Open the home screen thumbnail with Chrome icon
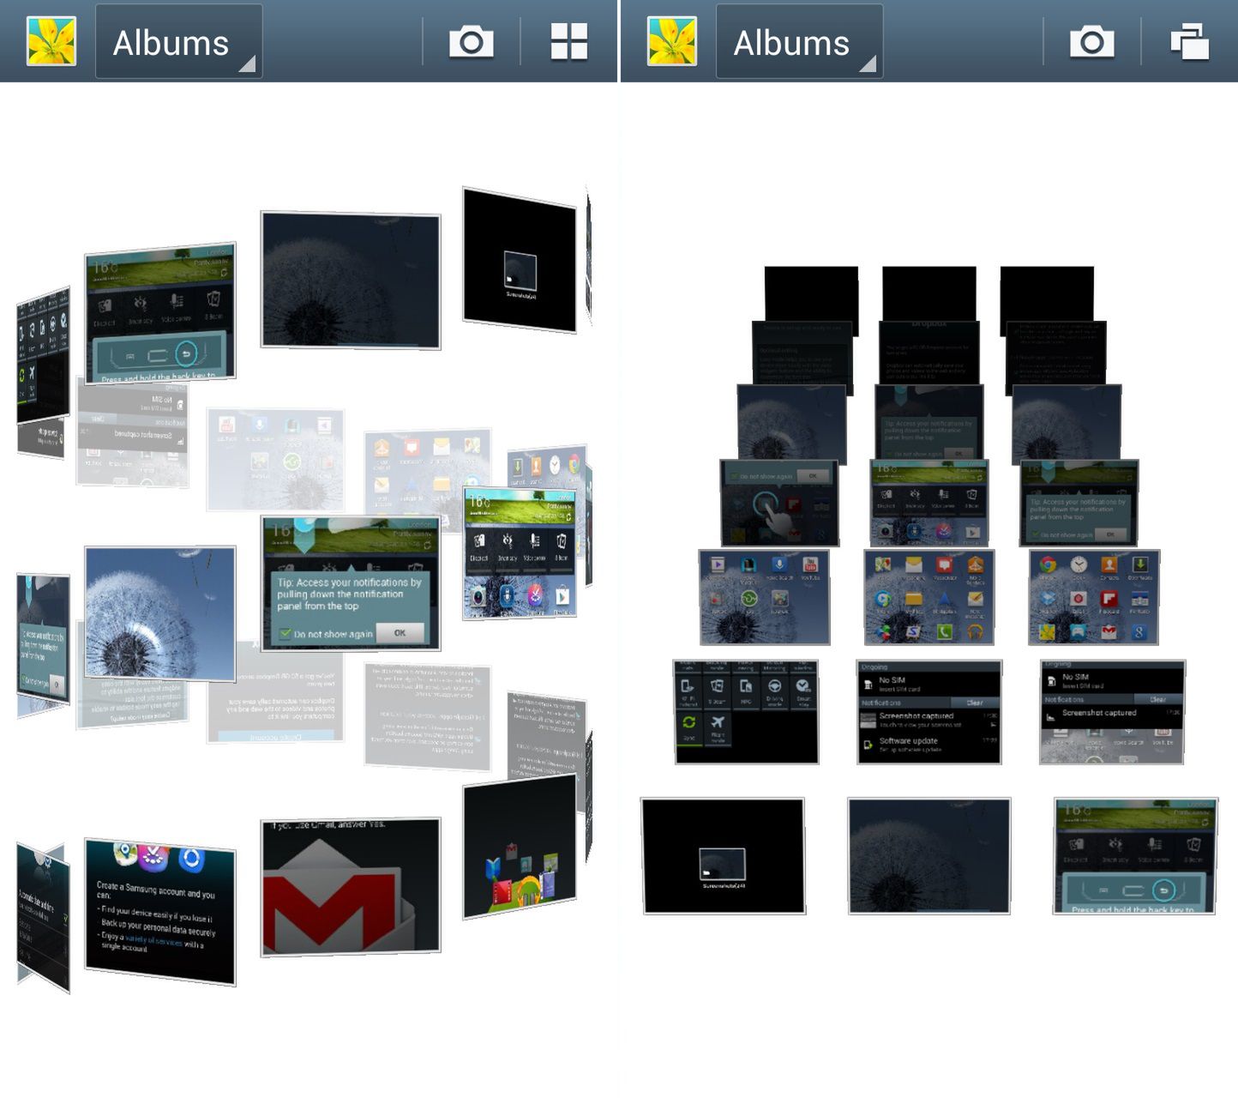The width and height of the screenshot is (1238, 1098). pyautogui.click(x=1094, y=598)
